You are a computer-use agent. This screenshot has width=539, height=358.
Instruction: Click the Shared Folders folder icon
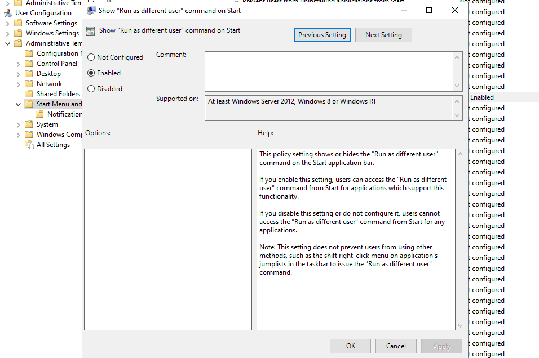(29, 94)
